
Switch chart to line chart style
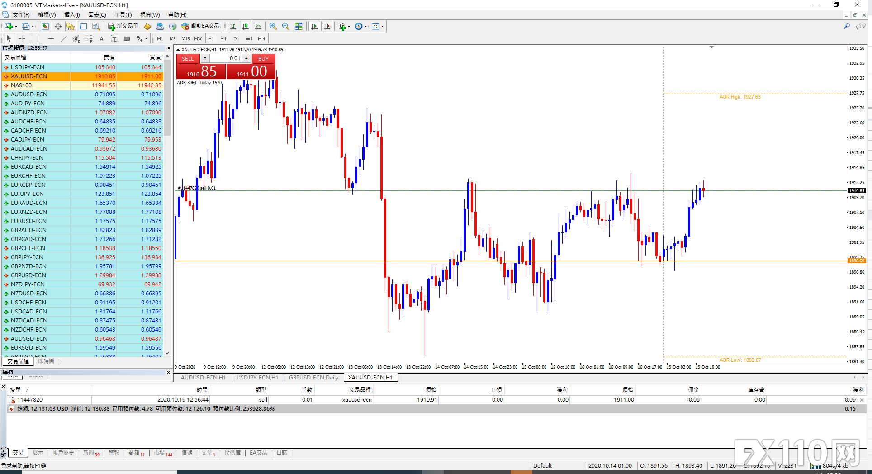(x=258, y=26)
